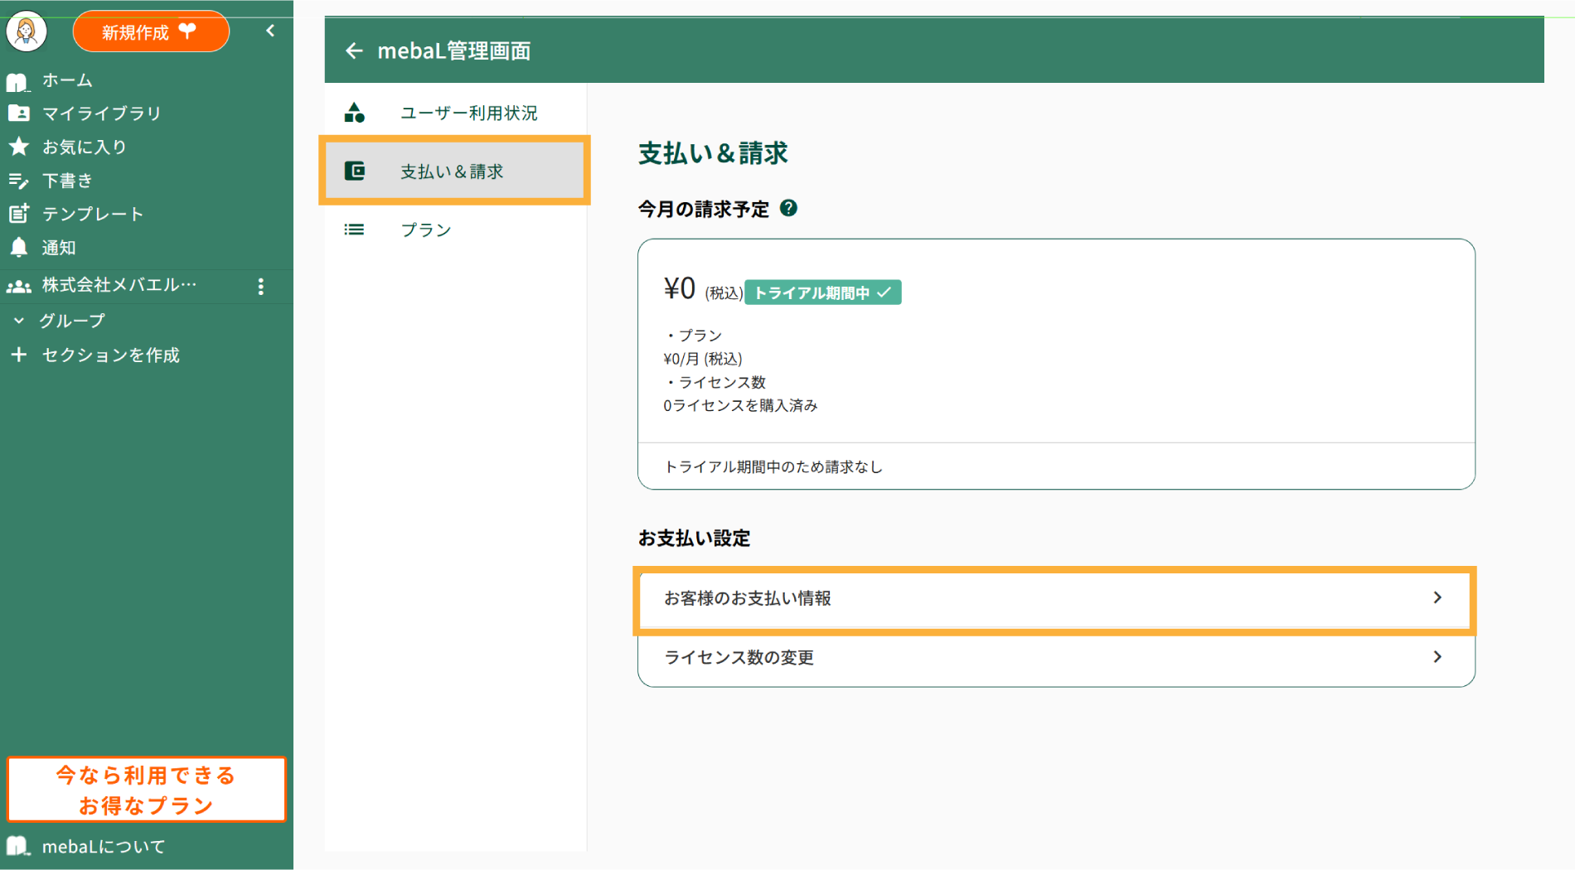
Task: Click the help question mark next to 今月の請求予定
Action: pos(788,209)
